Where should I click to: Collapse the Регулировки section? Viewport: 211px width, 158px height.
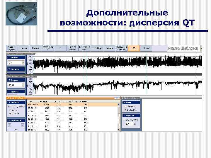pyautogui.click(x=16, y=120)
